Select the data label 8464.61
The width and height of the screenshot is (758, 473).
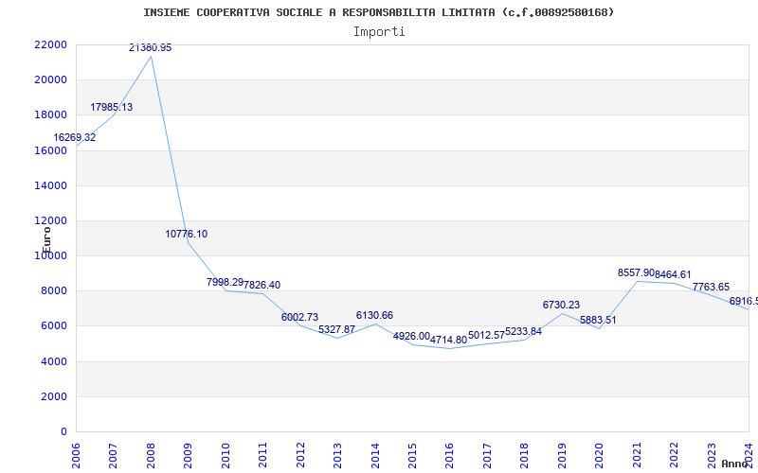click(673, 275)
